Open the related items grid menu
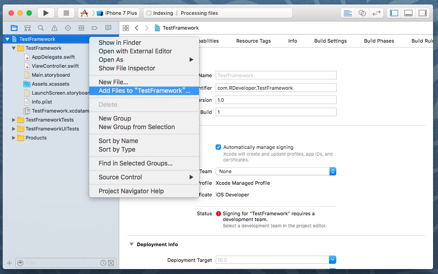438x274 pixels. (x=126, y=28)
